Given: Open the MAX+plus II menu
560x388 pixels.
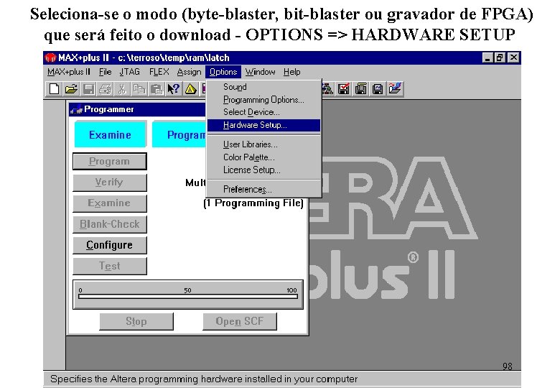Looking at the screenshot, I should (69, 72).
